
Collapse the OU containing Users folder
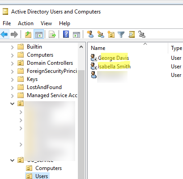[x=13, y=160]
